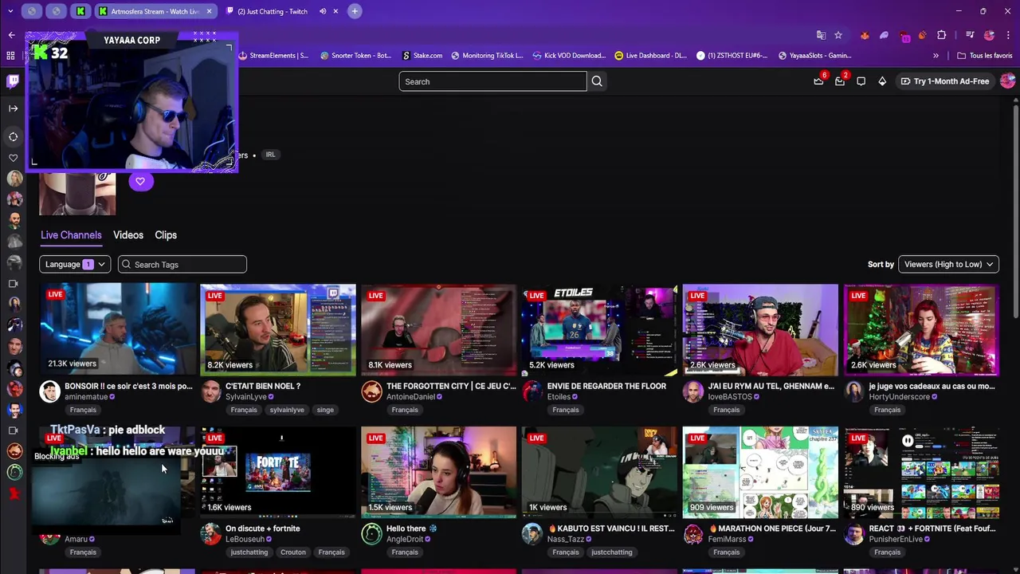Image resolution: width=1020 pixels, height=574 pixels.
Task: Show hidden bookmarks with chevron overflow
Action: click(936, 56)
